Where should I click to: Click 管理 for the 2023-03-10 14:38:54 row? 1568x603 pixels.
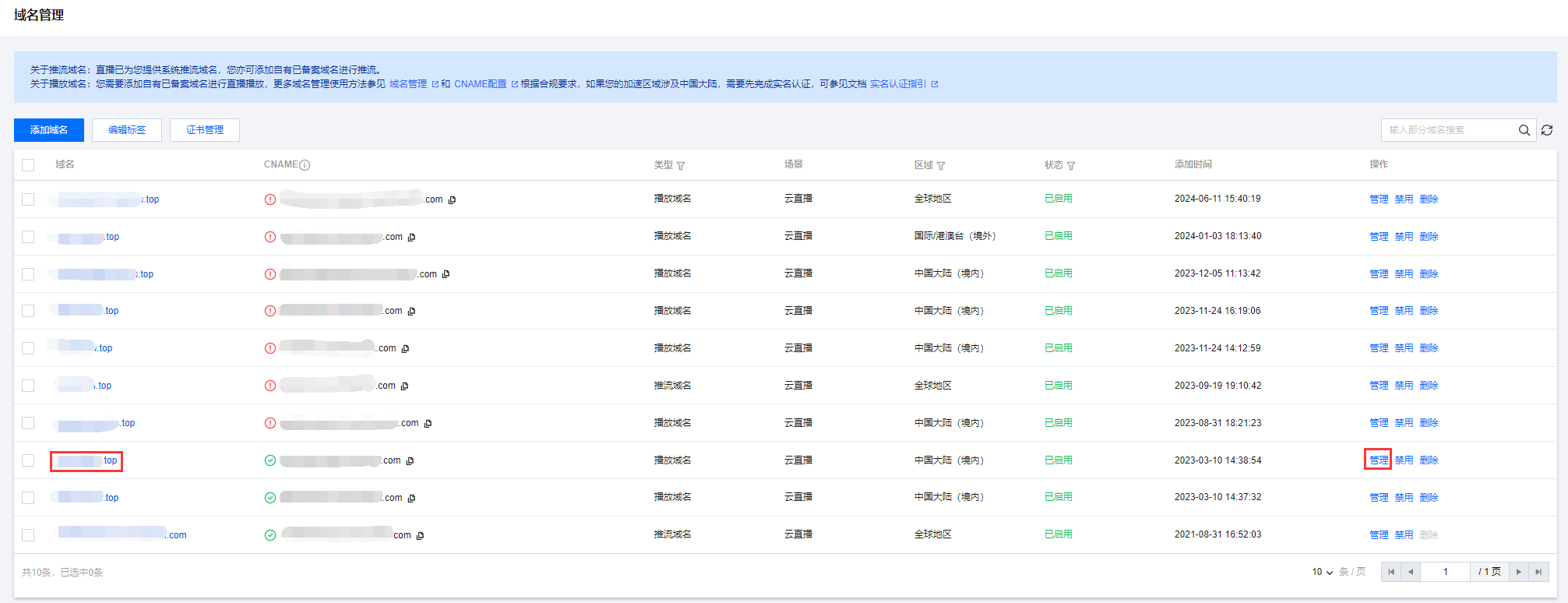[x=1379, y=460]
